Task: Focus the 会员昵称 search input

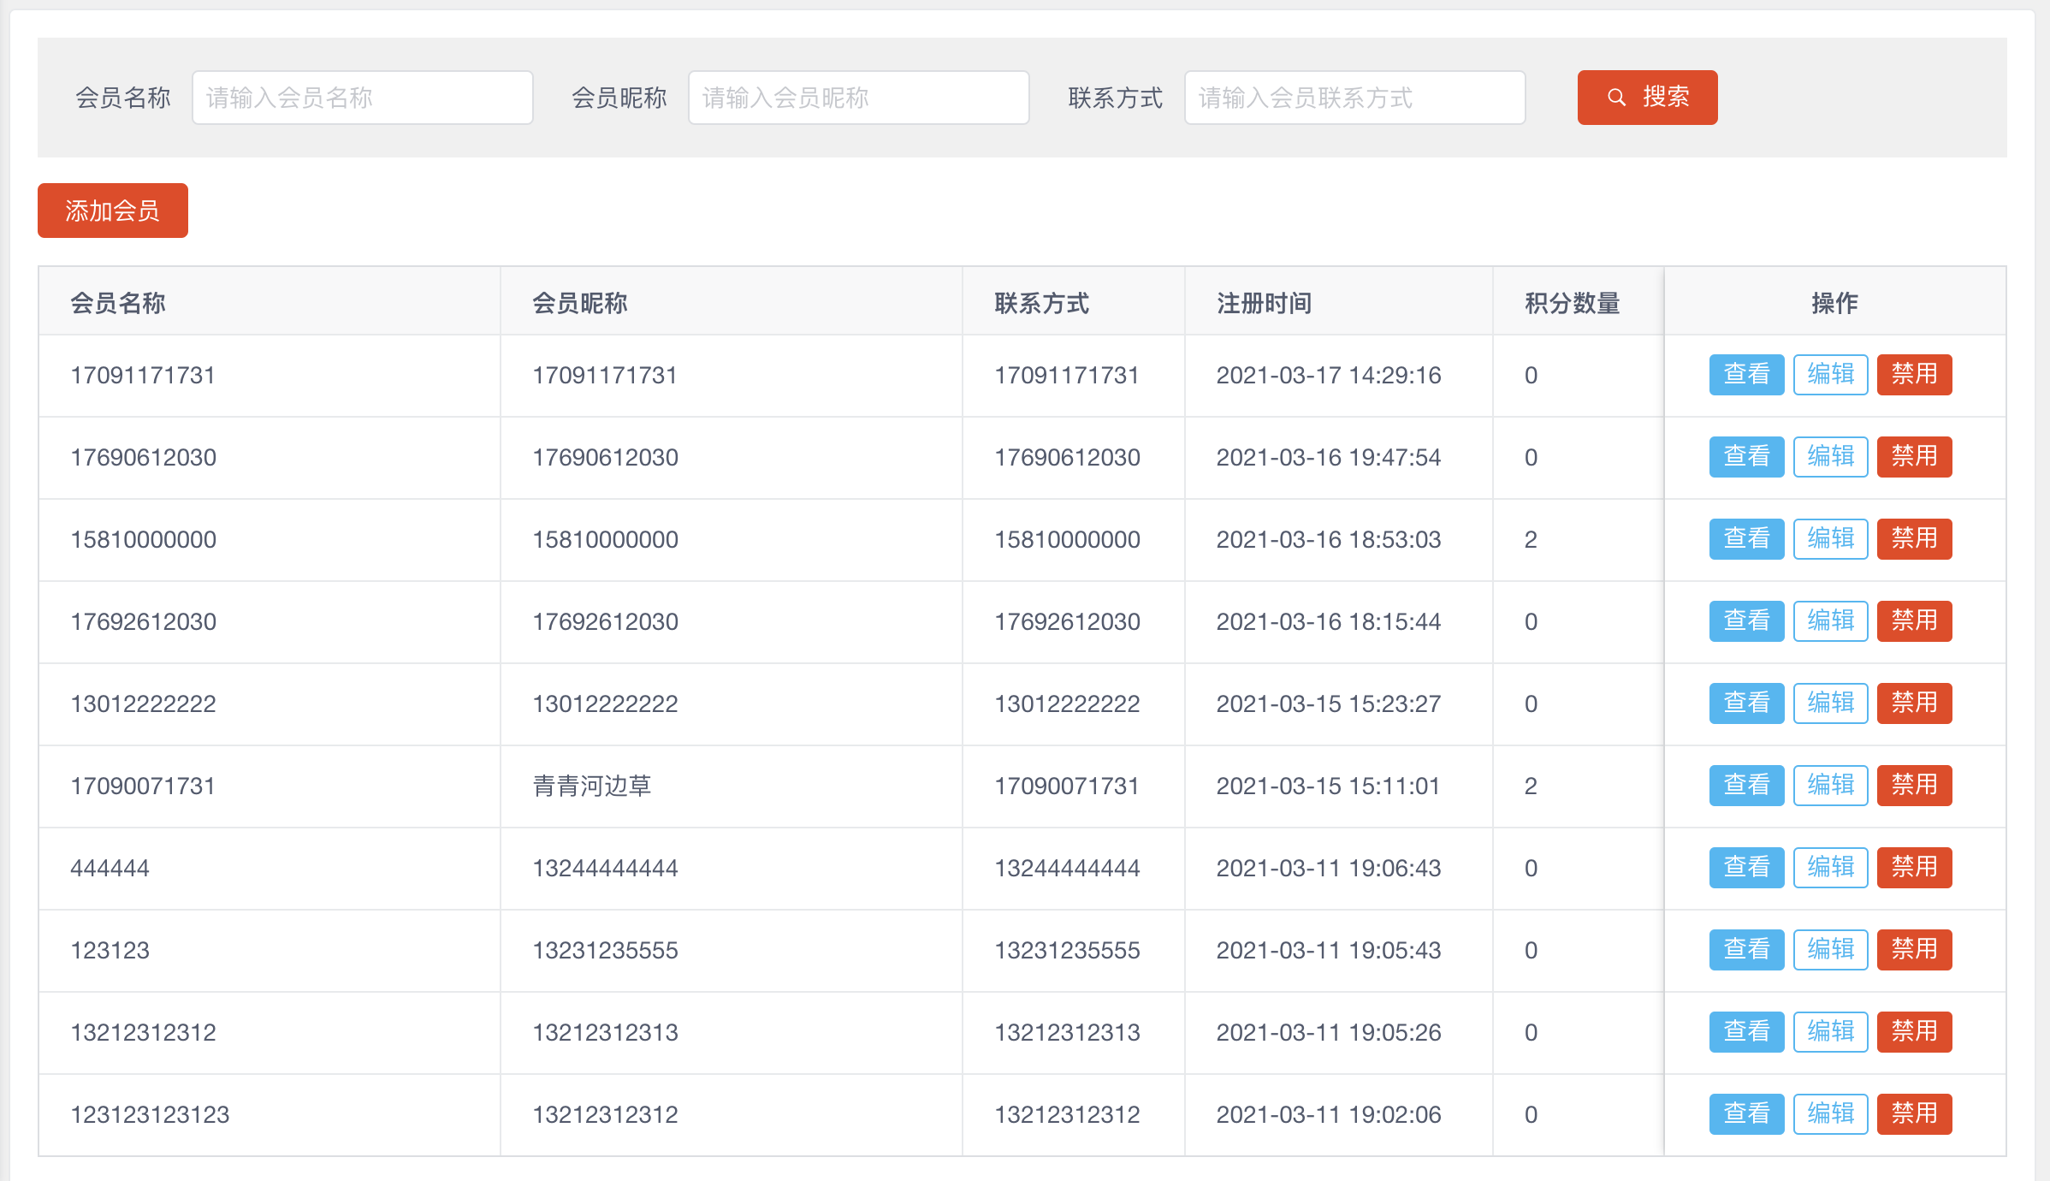Action: click(859, 98)
